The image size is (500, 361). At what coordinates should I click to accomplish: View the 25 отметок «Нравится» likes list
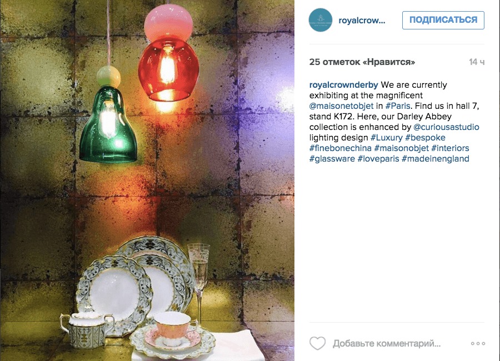coord(362,62)
